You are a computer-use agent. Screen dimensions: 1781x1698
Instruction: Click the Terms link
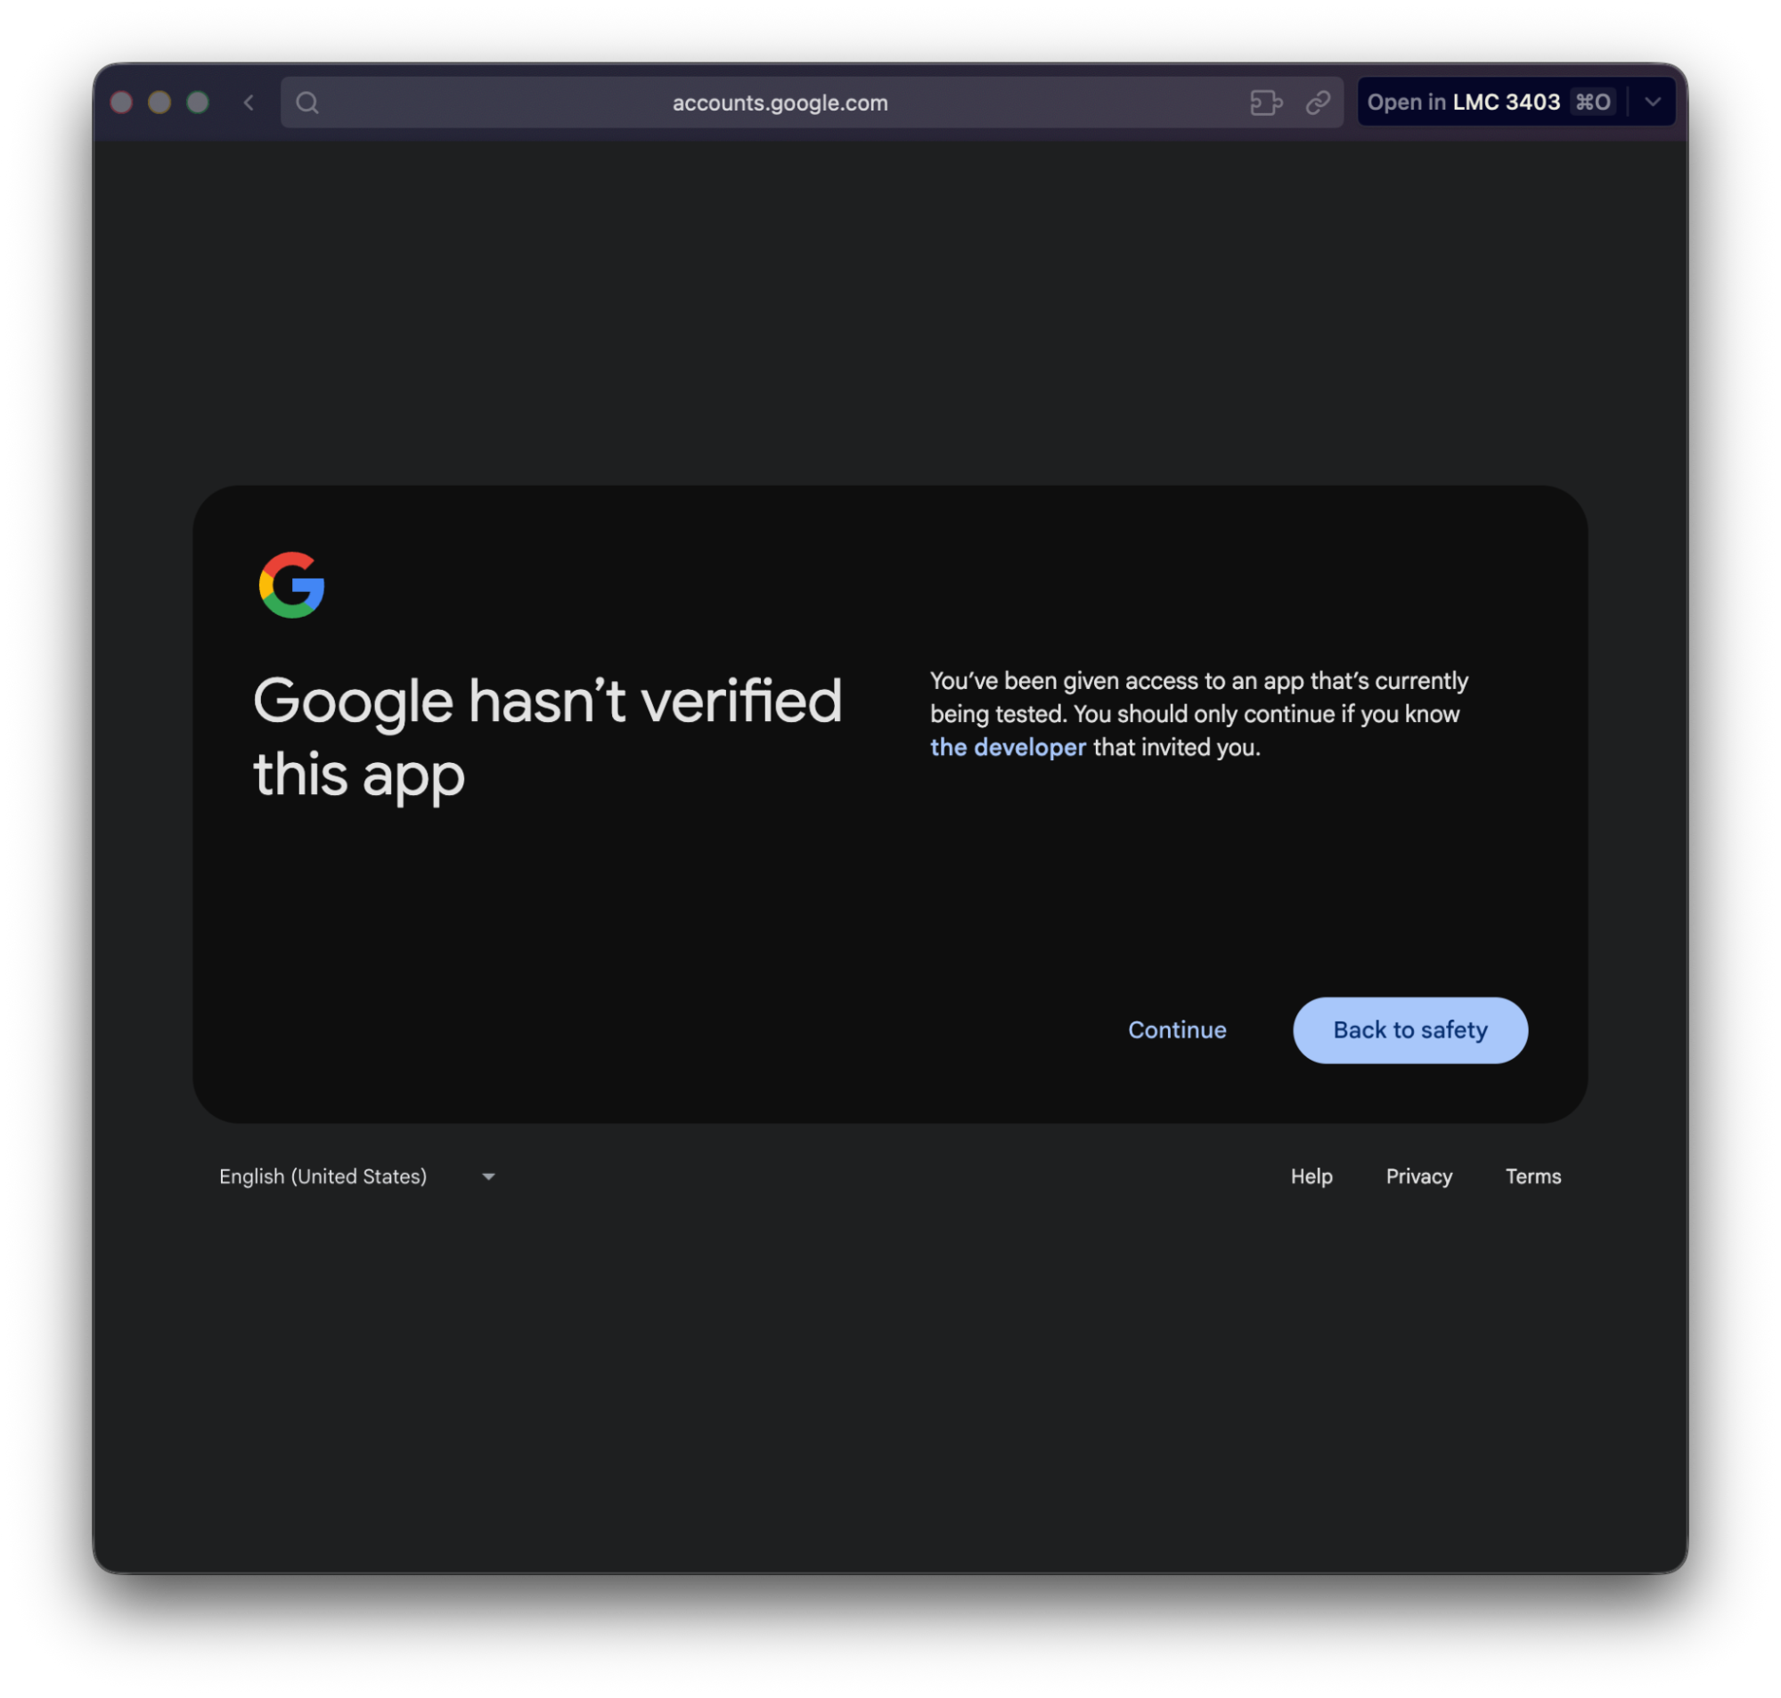(x=1532, y=1177)
